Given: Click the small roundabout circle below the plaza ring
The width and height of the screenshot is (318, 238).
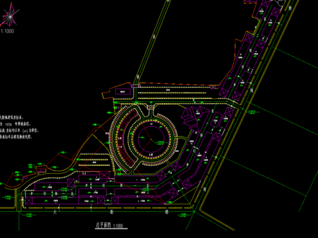Looking at the screenshot, I should [119, 173].
